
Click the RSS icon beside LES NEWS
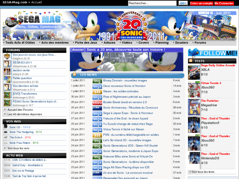[74, 74]
